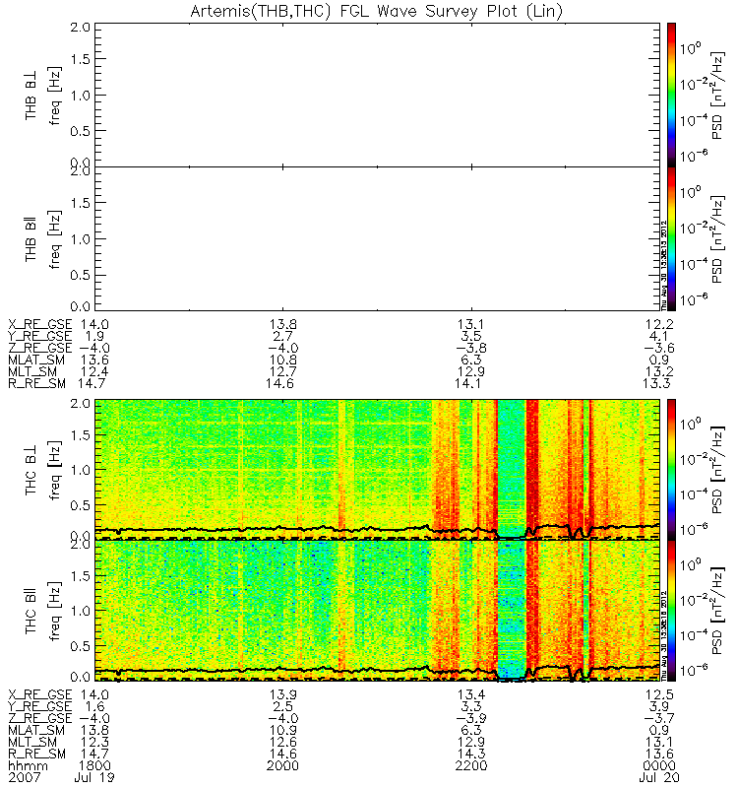Click the '2000' time tick label
This screenshot has width=738, height=788.
pos(283,766)
